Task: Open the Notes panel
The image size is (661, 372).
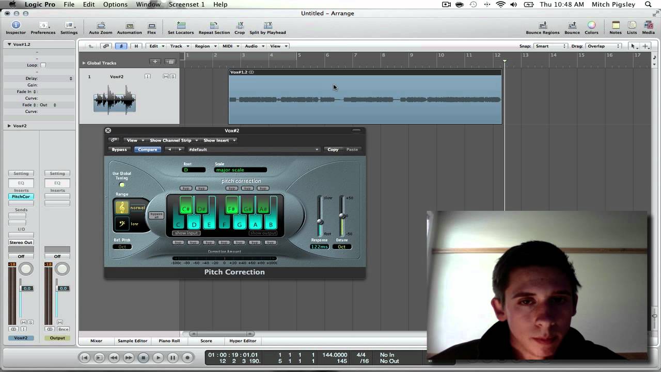Action: [x=616, y=28]
